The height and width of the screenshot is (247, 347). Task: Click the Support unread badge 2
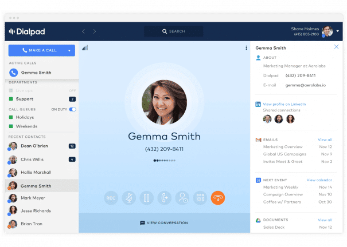click(x=72, y=99)
